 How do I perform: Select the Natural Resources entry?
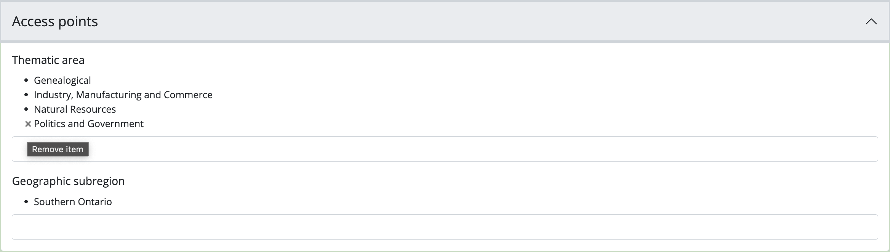(x=75, y=109)
